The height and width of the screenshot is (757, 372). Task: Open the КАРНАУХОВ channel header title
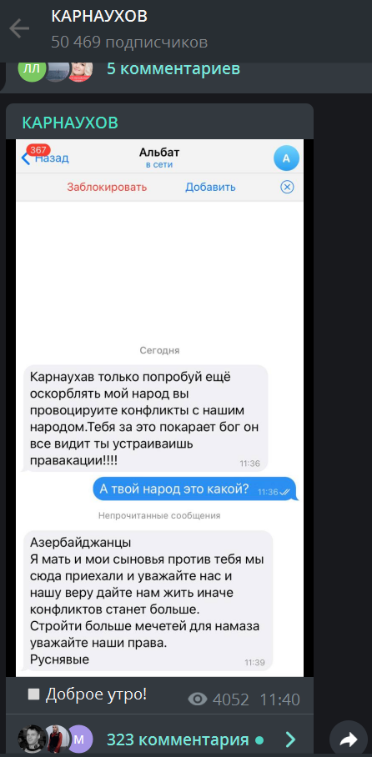click(99, 17)
